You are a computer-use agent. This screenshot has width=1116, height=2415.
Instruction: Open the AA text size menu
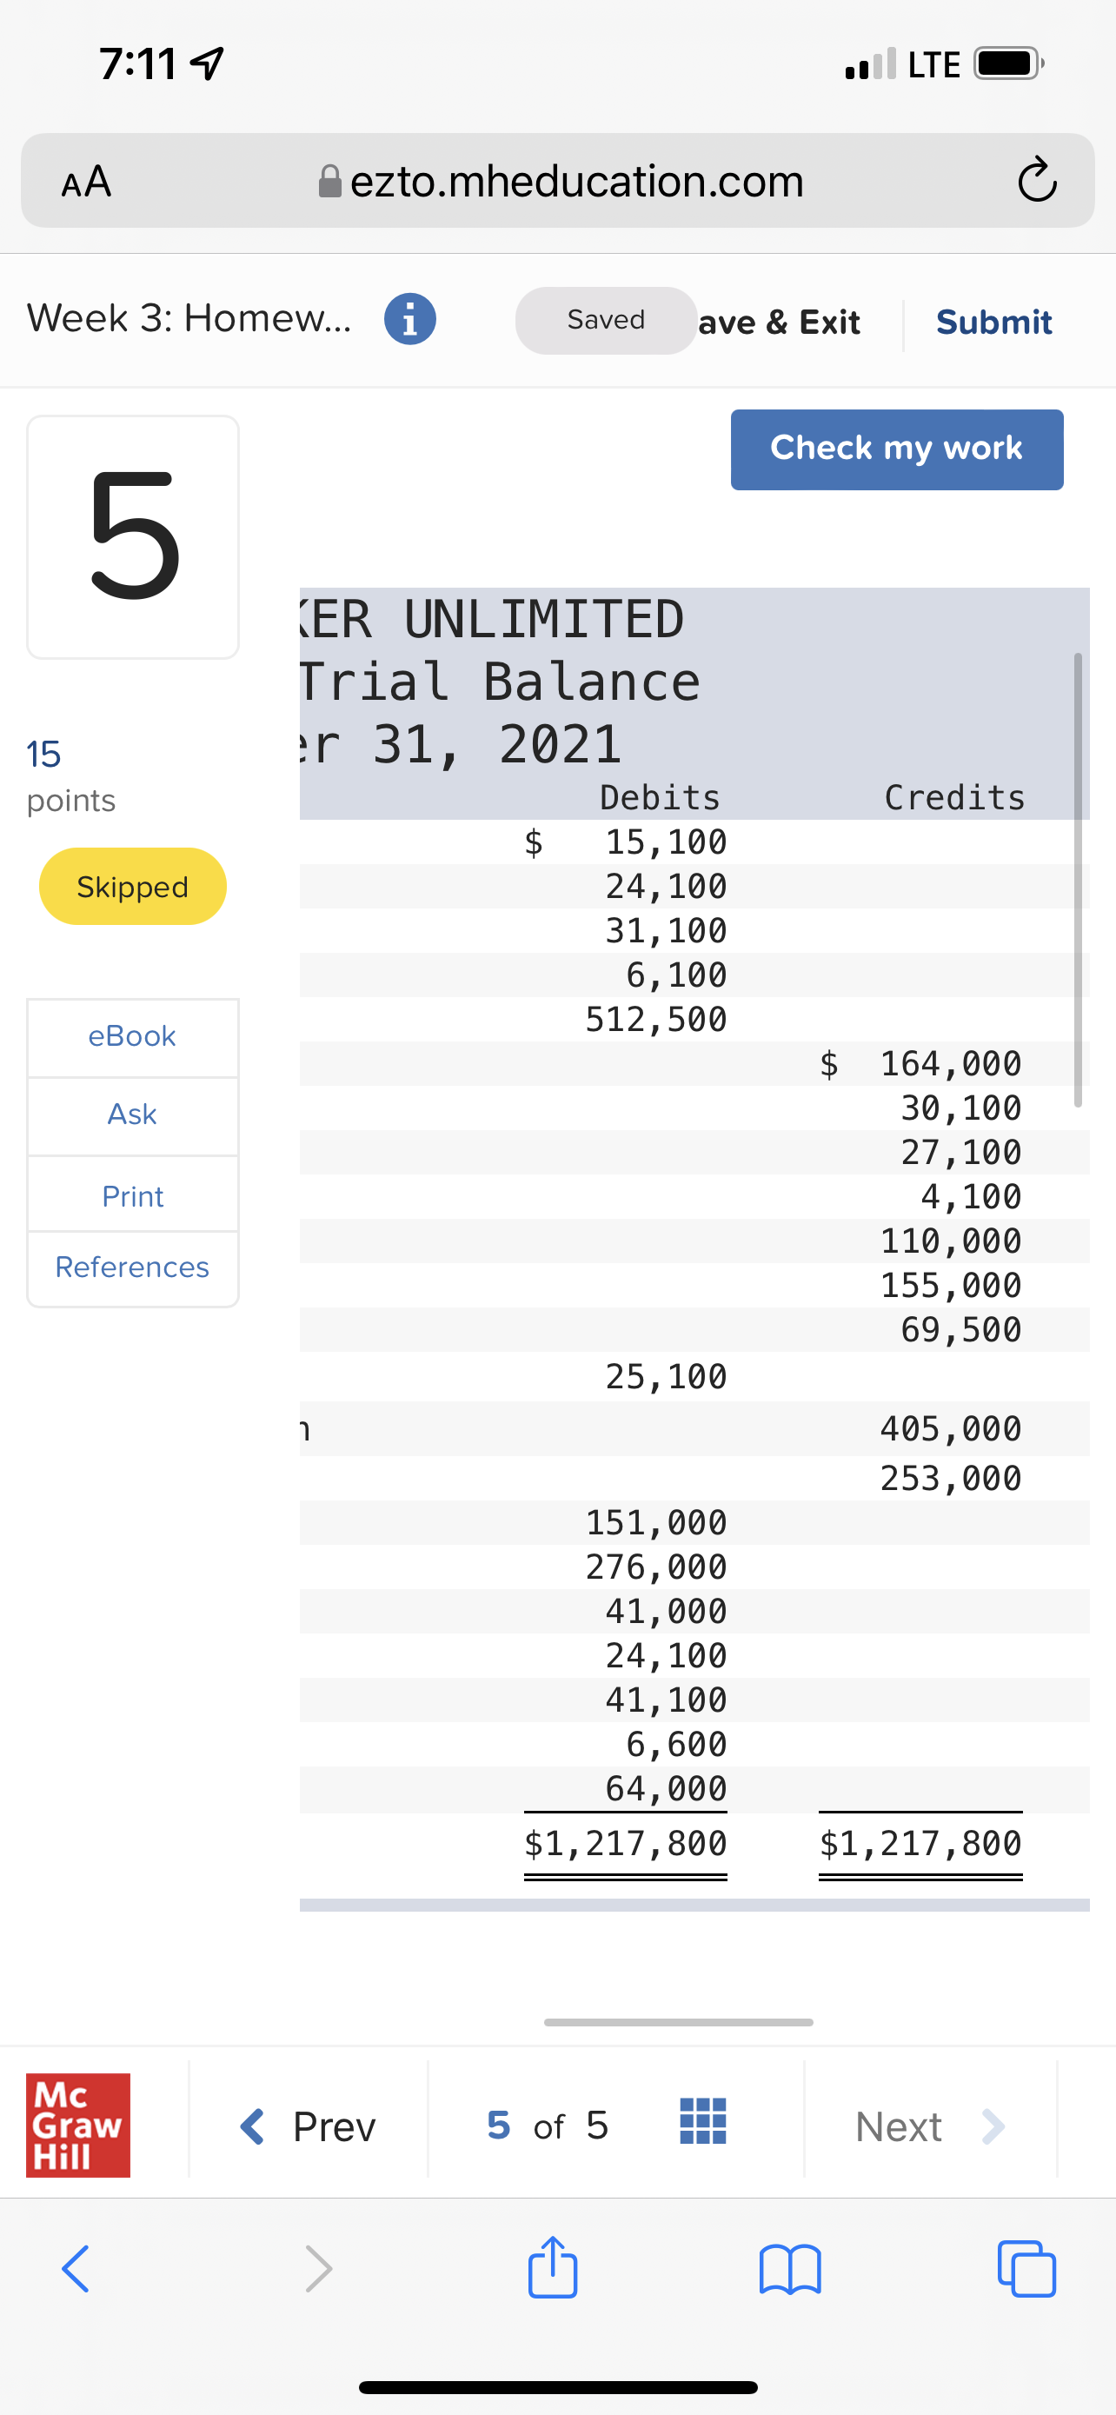(86, 180)
